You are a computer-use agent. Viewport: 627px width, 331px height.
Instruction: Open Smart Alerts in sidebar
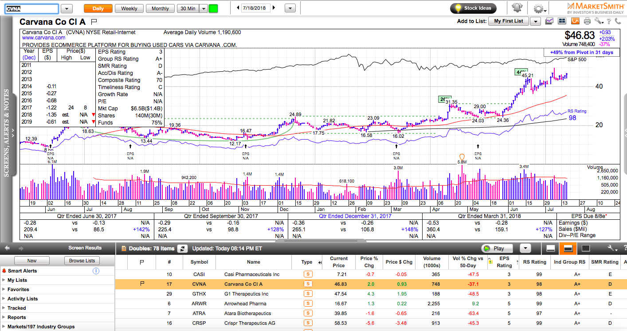(x=22, y=271)
